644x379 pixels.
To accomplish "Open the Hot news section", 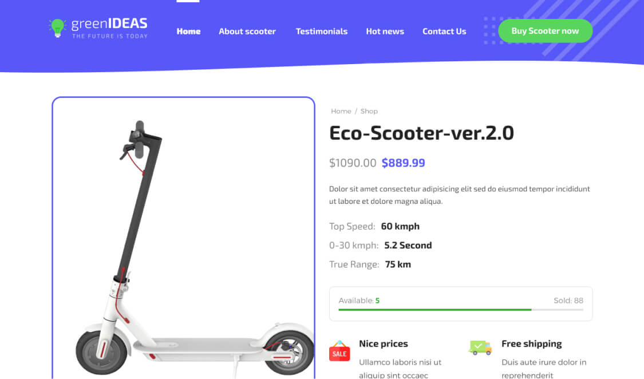I will [x=385, y=31].
